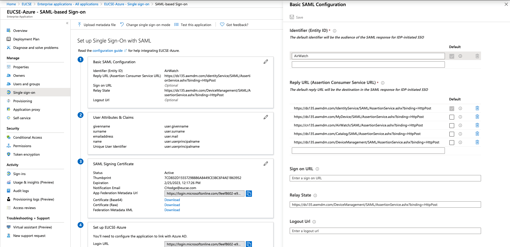Image resolution: width=510 pixels, height=247 pixels.
Task: Open Token encryption
Action: (x=27, y=154)
